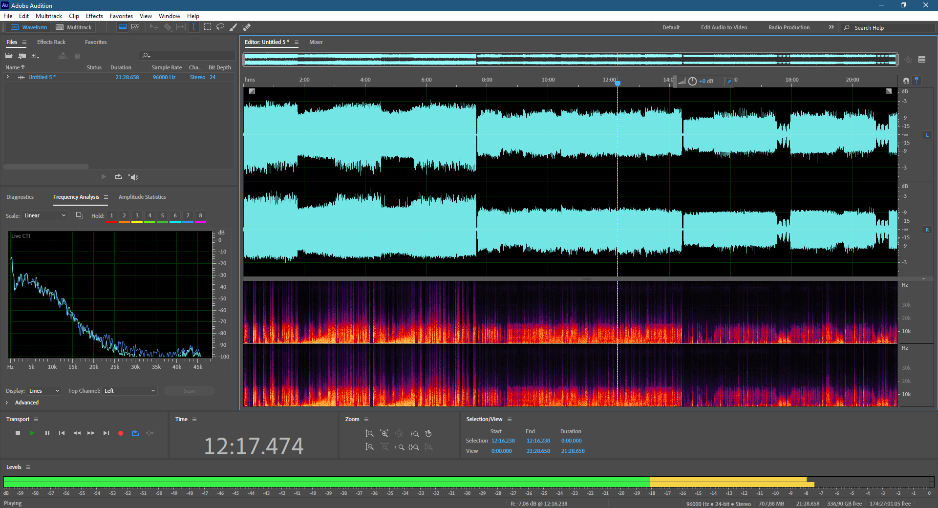Choose the Spot Healing Brush tool
The width and height of the screenshot is (938, 508).
(x=247, y=27)
